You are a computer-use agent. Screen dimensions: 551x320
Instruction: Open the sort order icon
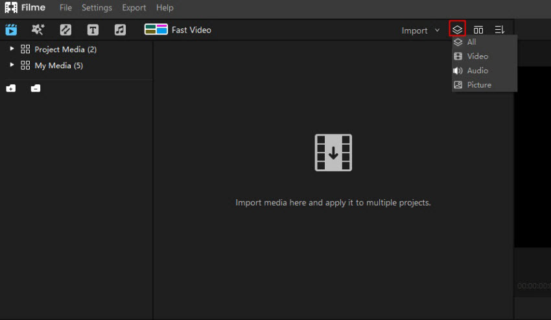[499, 30]
